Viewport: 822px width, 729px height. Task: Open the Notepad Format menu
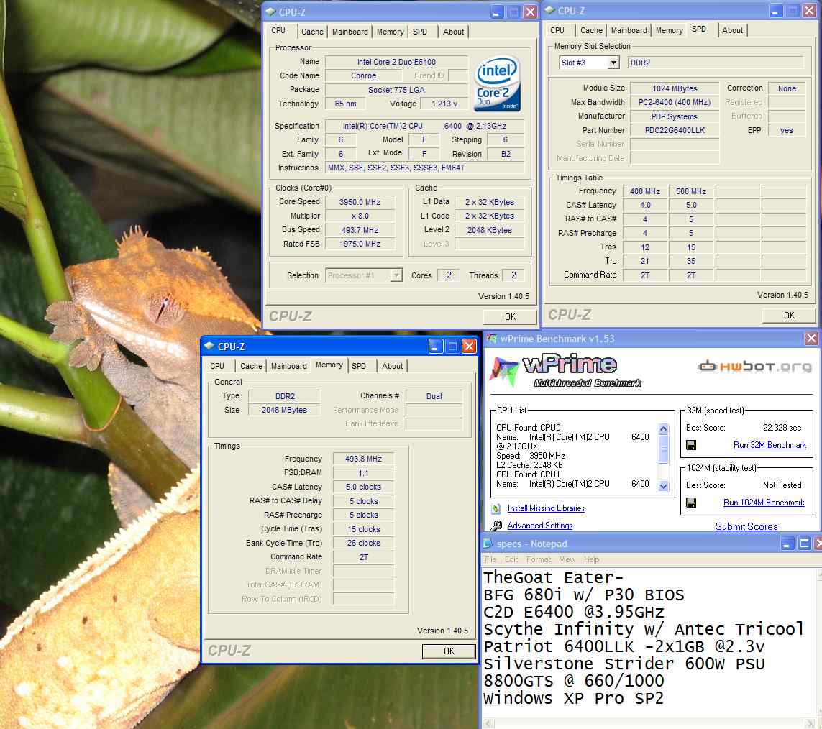pos(539,559)
